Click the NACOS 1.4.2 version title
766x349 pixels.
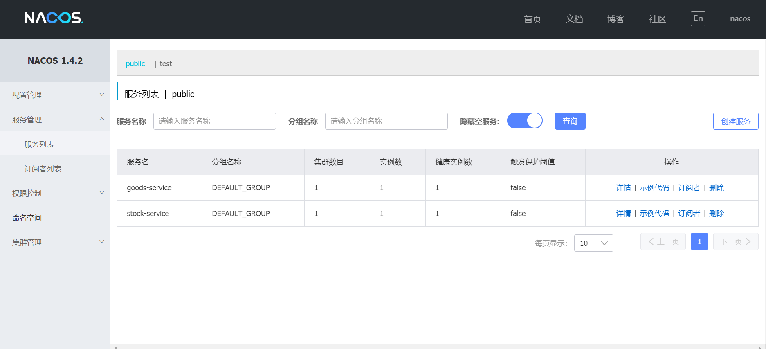pos(55,61)
